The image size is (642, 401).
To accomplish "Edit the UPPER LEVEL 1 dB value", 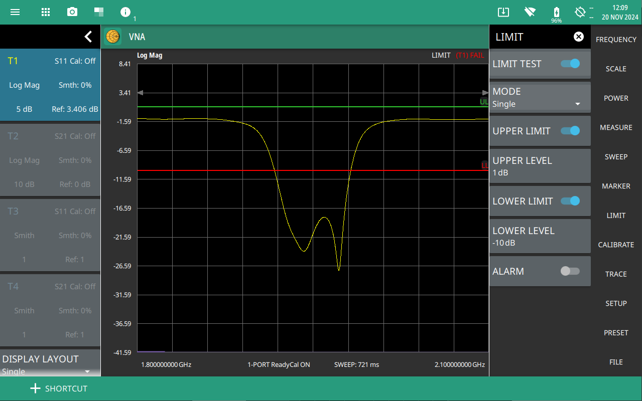I will (x=540, y=166).
